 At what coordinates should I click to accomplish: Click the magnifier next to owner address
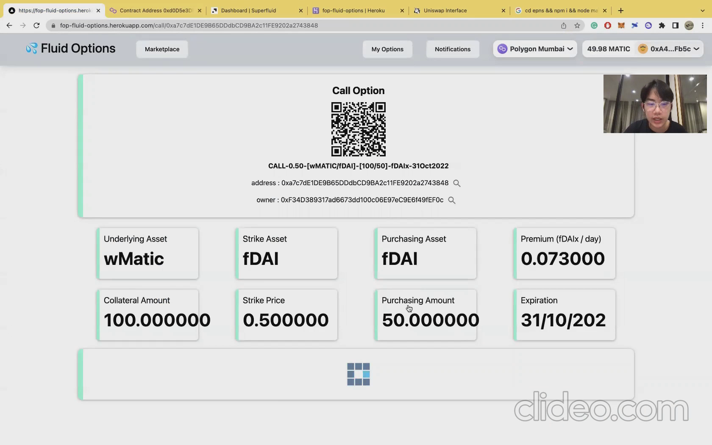(452, 200)
